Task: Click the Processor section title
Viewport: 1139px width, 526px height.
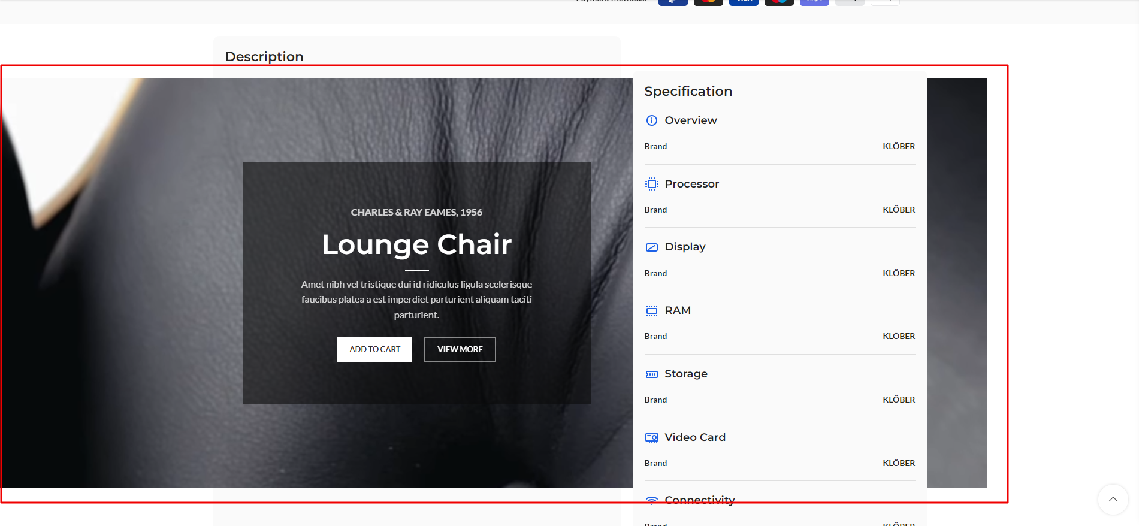Action: [692, 184]
